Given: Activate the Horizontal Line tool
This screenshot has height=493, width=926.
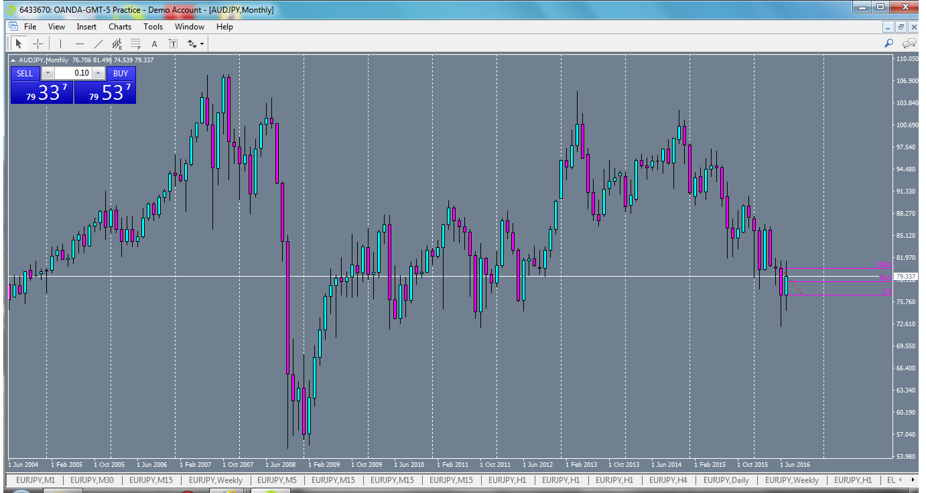Looking at the screenshot, I should pyautogui.click(x=80, y=43).
